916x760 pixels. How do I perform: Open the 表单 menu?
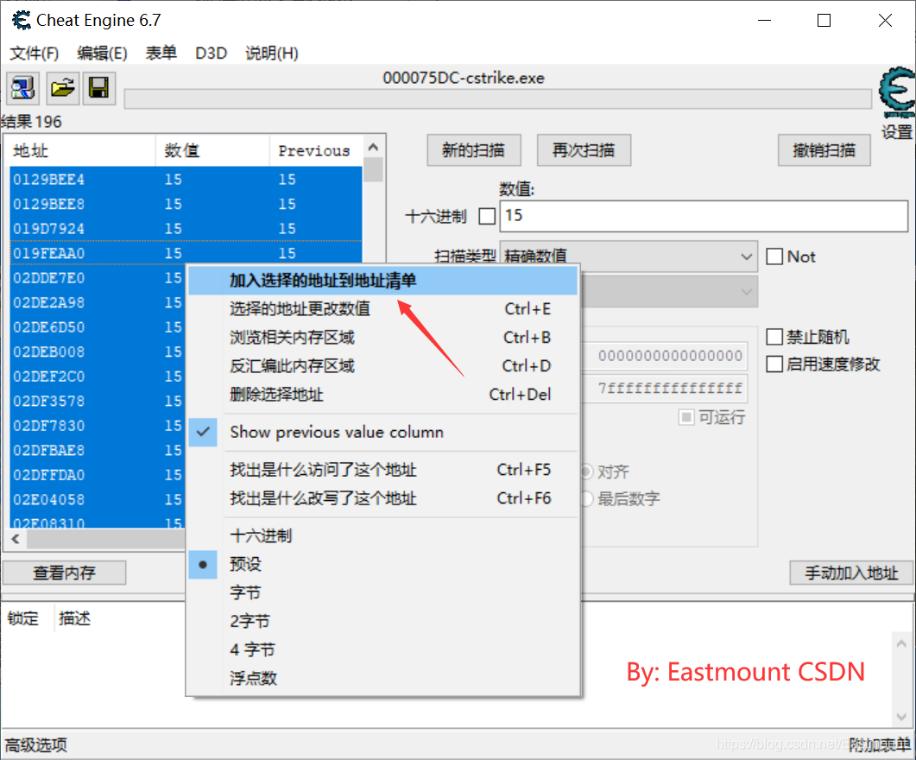click(161, 54)
